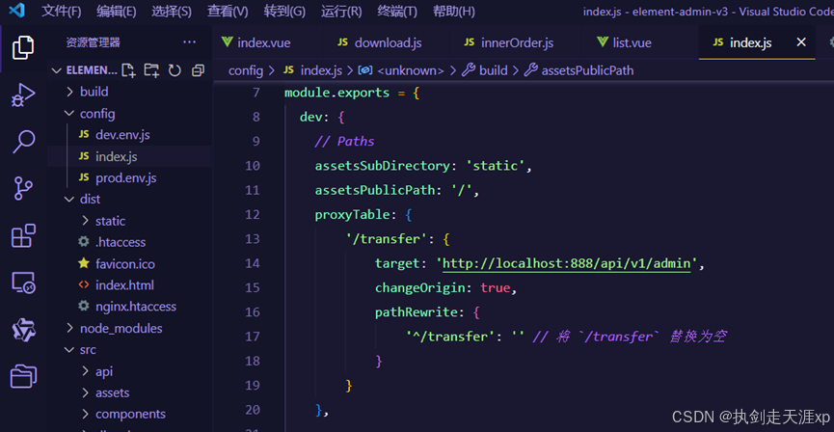
Task: Open the 编辑(E) menu
Action: pos(116,12)
